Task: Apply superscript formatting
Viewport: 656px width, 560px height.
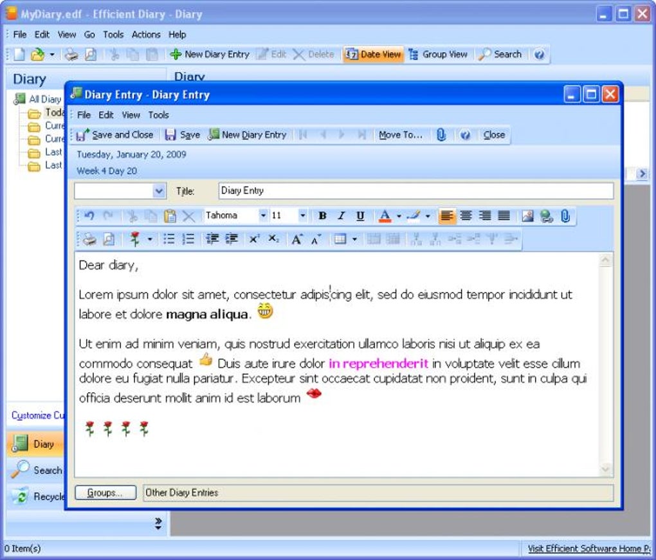Action: click(x=255, y=239)
